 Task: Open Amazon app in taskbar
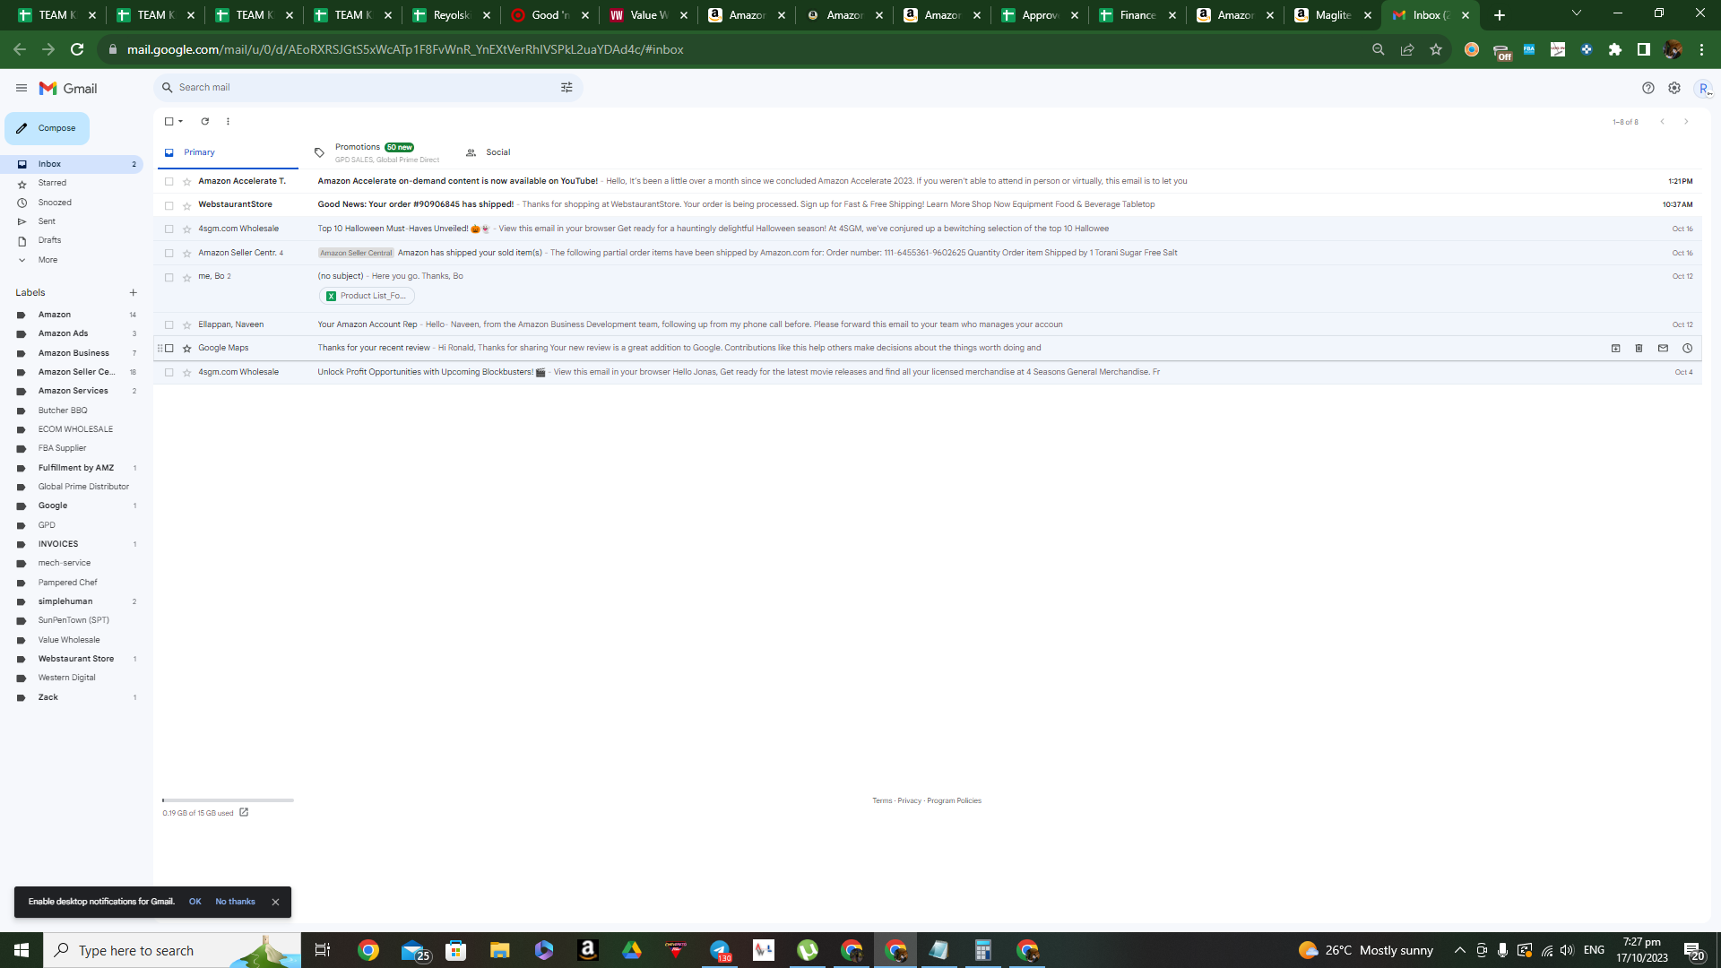pyautogui.click(x=588, y=950)
